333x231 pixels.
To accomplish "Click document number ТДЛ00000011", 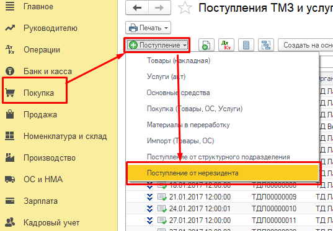I will tap(274, 220).
